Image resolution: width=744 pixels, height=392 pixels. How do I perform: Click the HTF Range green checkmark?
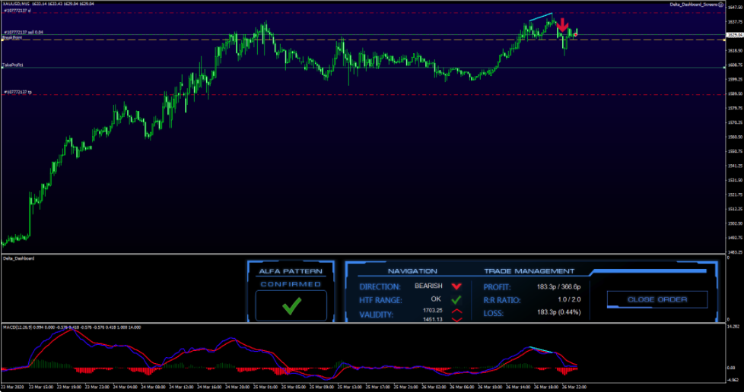[x=456, y=299]
